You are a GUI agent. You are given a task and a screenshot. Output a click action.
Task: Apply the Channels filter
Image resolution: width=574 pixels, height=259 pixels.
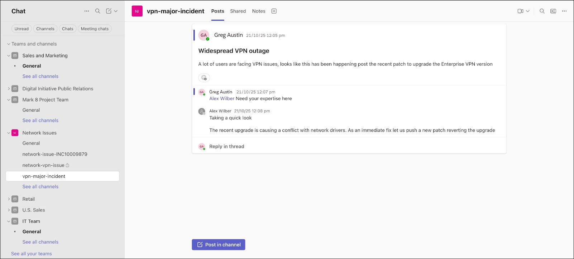pos(45,29)
